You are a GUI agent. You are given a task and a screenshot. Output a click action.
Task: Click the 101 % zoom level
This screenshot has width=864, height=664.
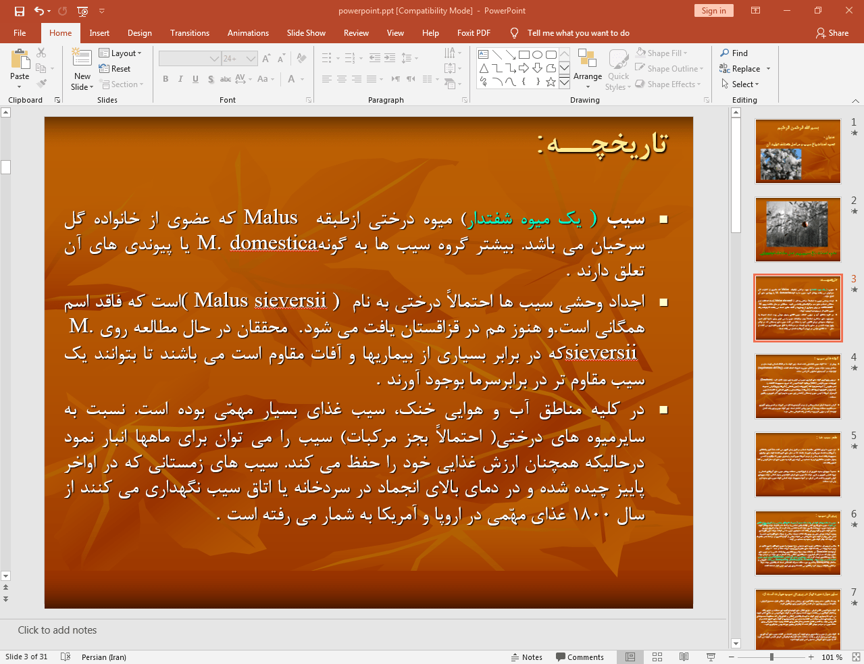click(832, 657)
